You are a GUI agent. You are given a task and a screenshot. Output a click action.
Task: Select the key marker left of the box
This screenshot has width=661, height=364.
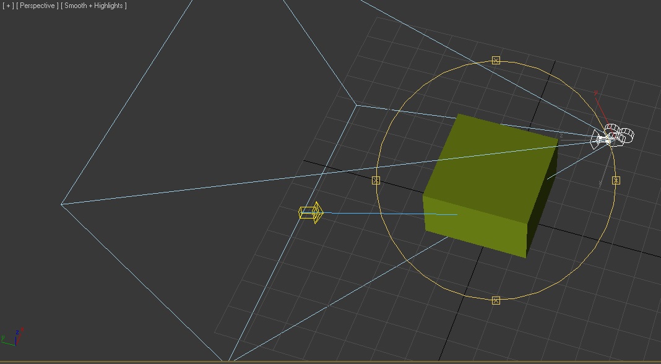tap(376, 180)
